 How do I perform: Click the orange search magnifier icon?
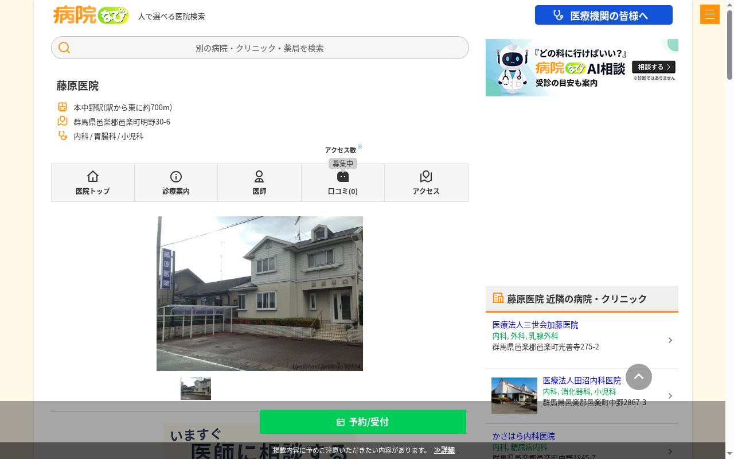pos(64,48)
